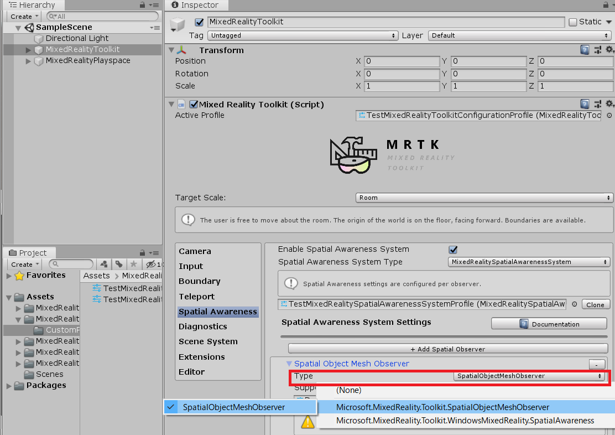Select the Teleport settings tab
The width and height of the screenshot is (615, 435).
point(197,297)
